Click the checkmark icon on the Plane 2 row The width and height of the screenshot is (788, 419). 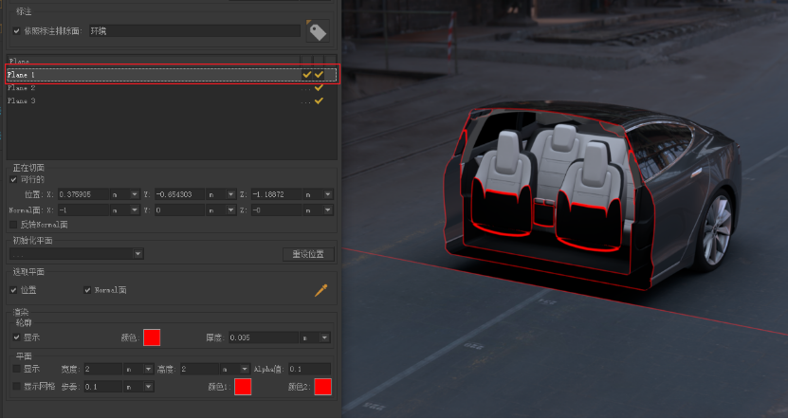click(x=320, y=87)
